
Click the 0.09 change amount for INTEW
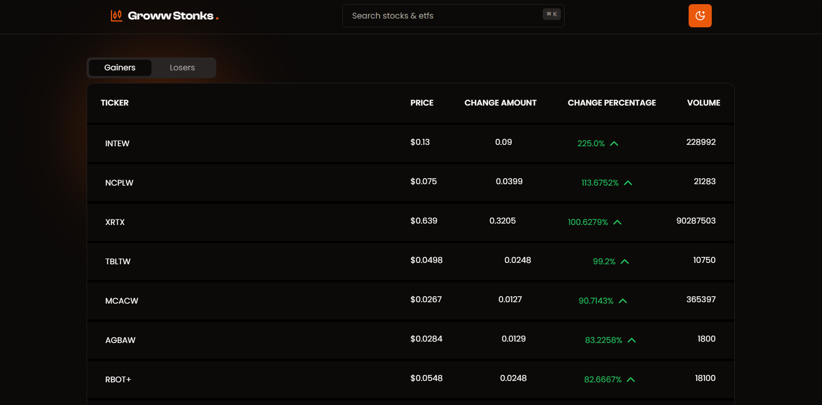point(503,142)
